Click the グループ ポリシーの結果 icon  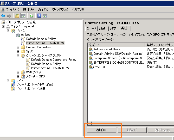click(x=13, y=89)
